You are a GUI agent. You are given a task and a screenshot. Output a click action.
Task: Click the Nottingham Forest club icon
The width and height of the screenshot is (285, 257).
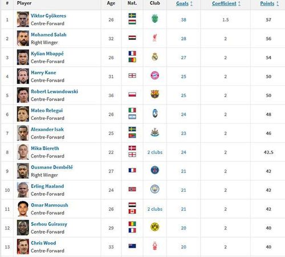tap(155, 246)
